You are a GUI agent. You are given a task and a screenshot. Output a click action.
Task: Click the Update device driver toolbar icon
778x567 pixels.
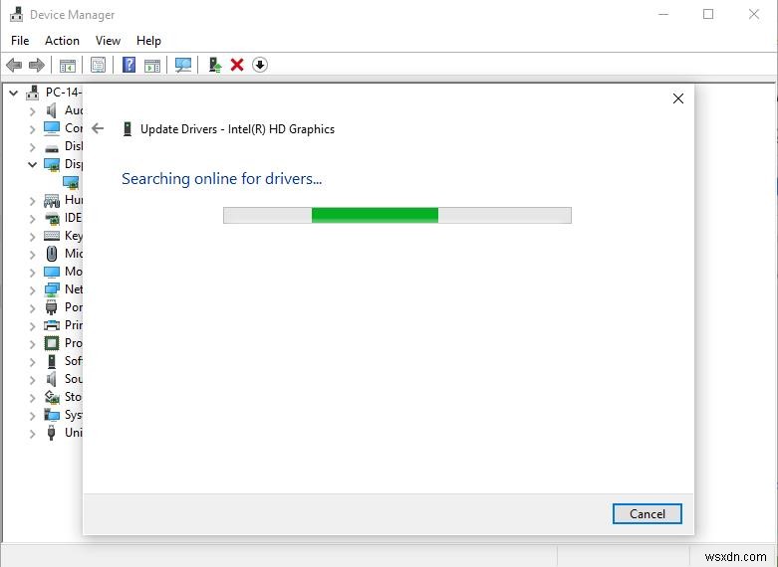pyautogui.click(x=215, y=65)
